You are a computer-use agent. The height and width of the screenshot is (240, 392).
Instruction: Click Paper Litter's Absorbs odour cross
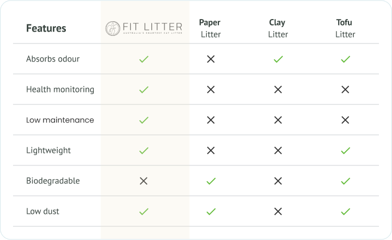pos(211,59)
